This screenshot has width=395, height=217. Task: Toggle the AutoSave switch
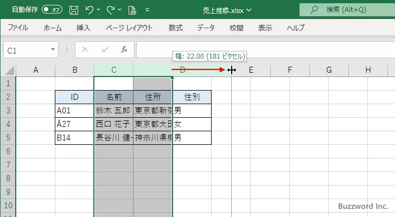(52, 10)
